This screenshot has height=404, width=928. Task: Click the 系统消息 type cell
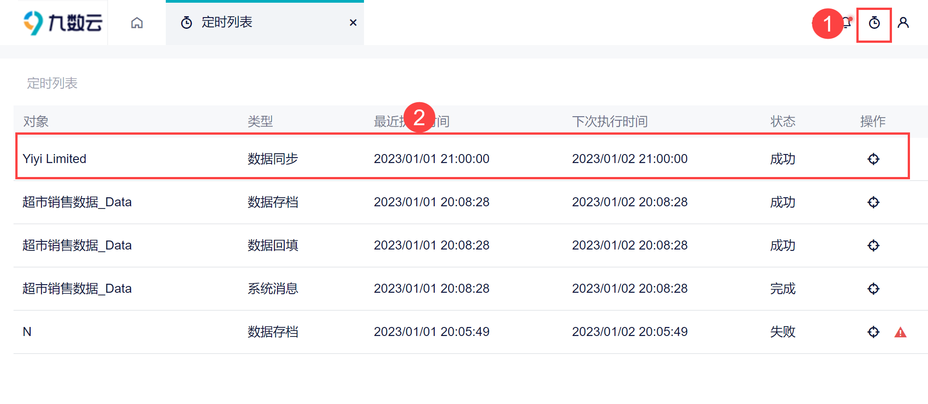273,289
